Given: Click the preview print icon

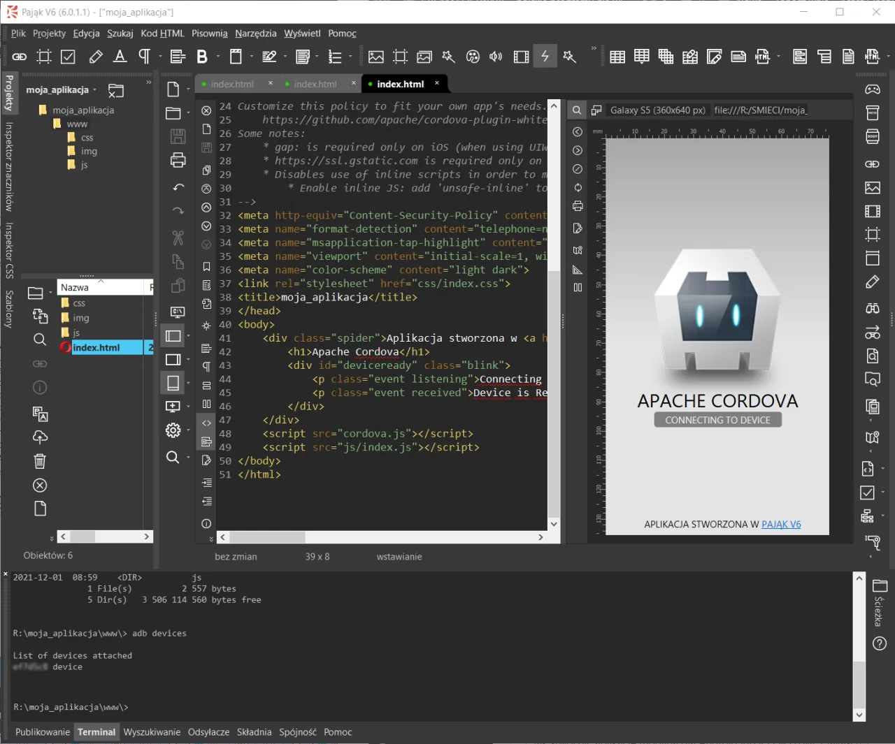Looking at the screenshot, I should [x=578, y=206].
